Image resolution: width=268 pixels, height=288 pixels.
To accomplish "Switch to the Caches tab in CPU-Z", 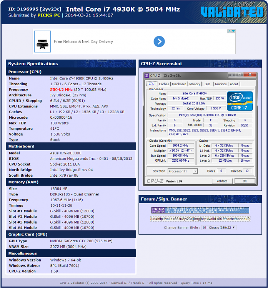I will [x=164, y=84].
